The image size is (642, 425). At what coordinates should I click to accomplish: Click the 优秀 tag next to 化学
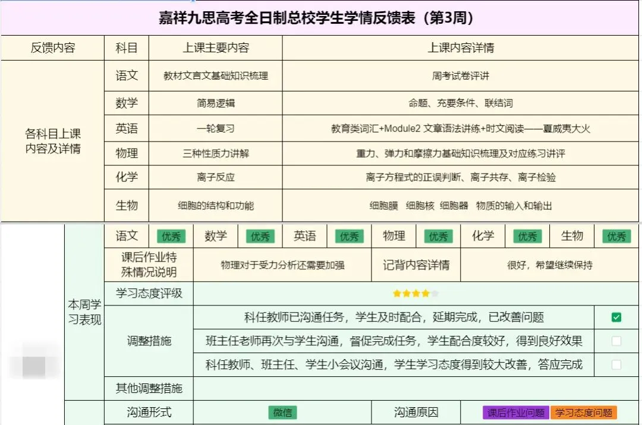(x=527, y=236)
